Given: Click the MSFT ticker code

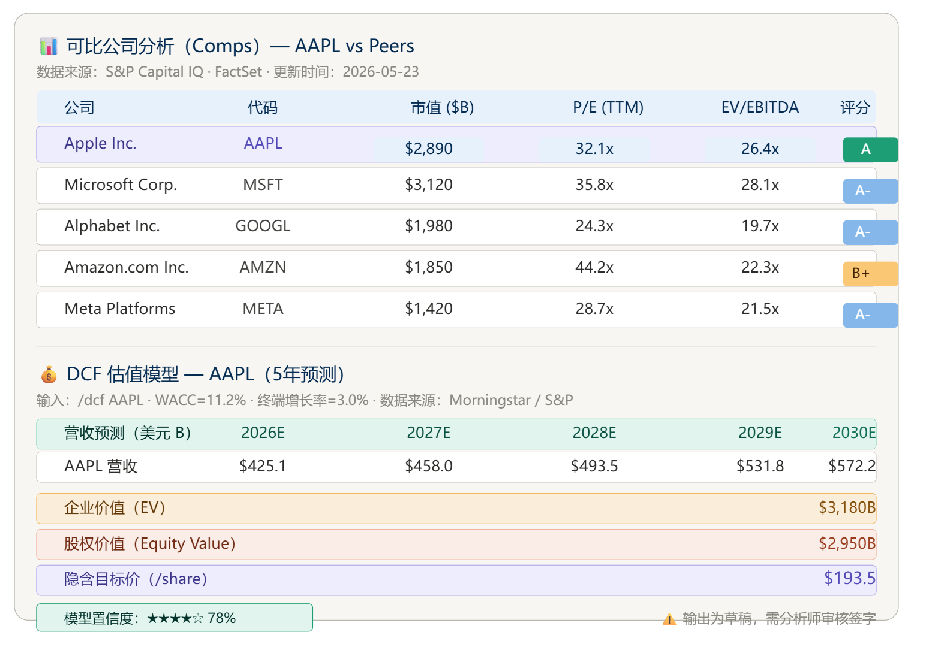Looking at the screenshot, I should click(263, 185).
